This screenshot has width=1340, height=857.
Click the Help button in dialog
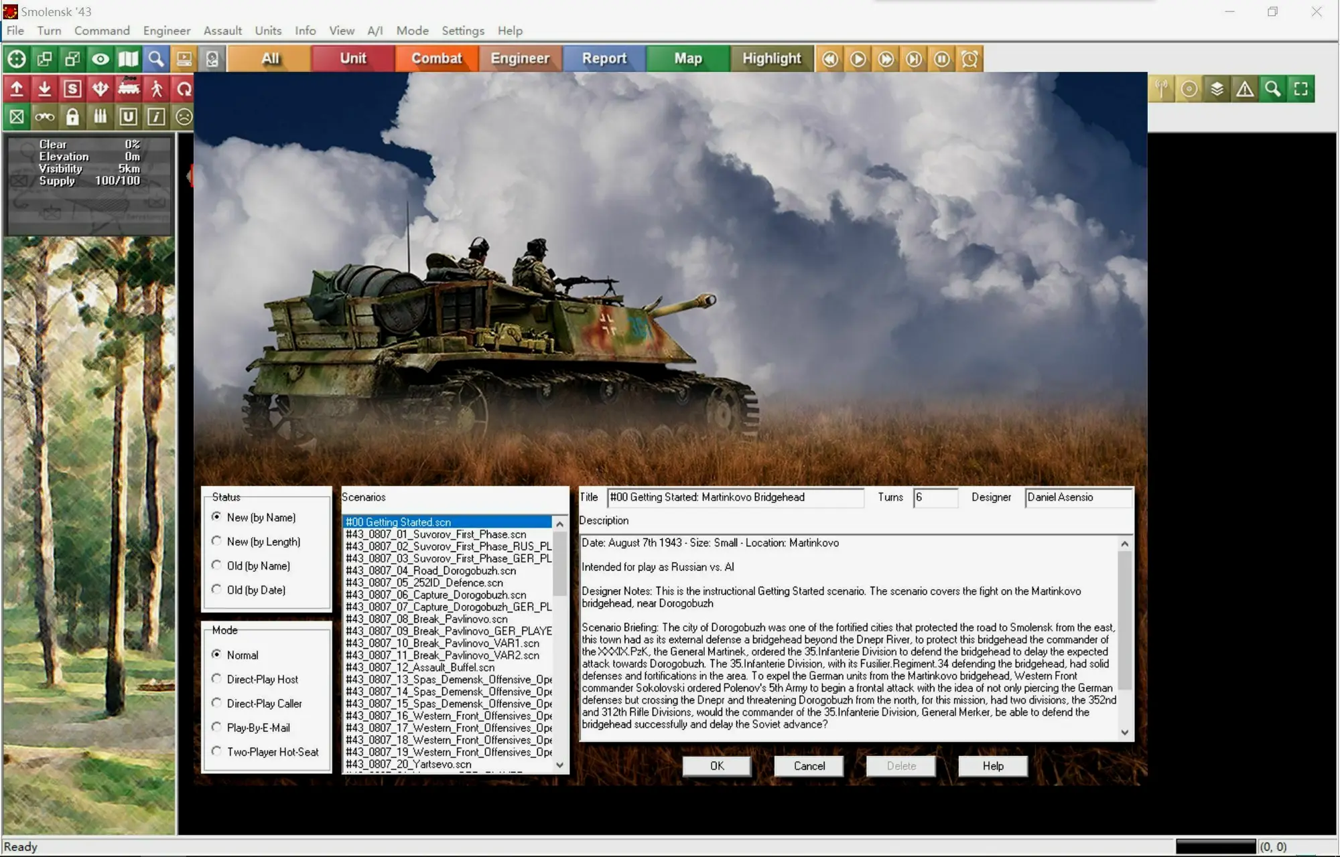(x=993, y=766)
